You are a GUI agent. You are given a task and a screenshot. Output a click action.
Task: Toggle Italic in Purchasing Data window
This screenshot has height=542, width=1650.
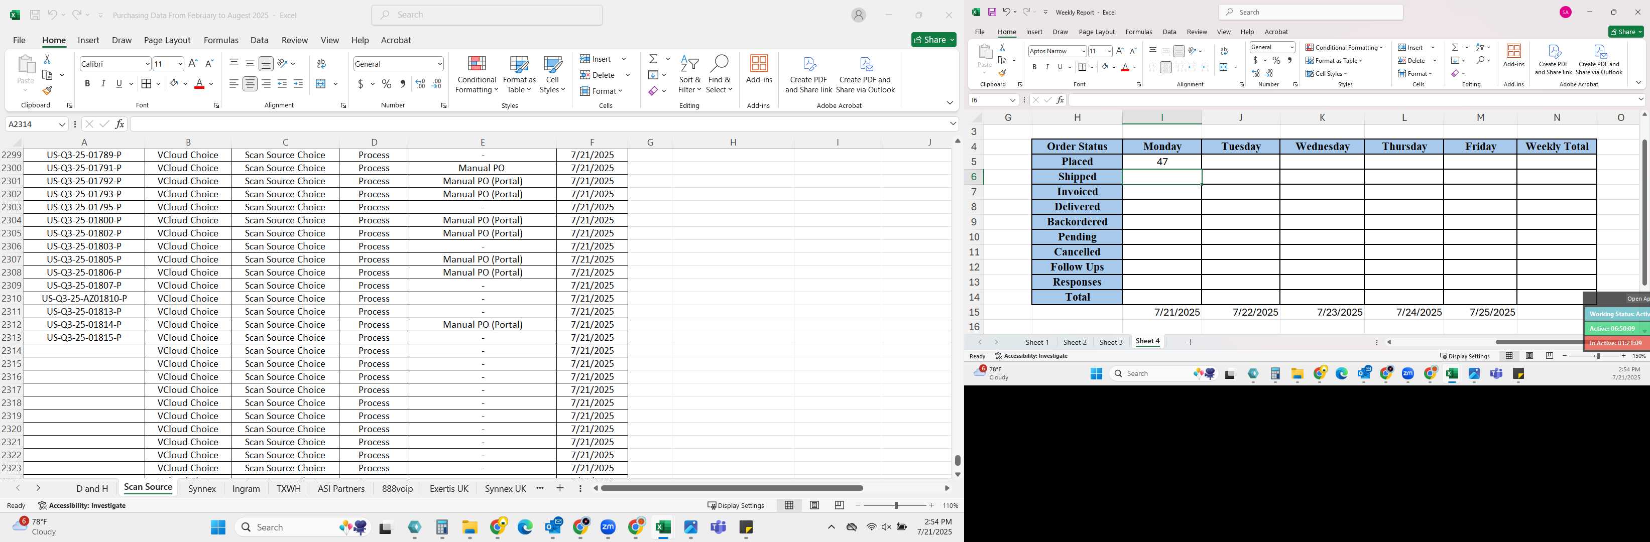click(103, 84)
